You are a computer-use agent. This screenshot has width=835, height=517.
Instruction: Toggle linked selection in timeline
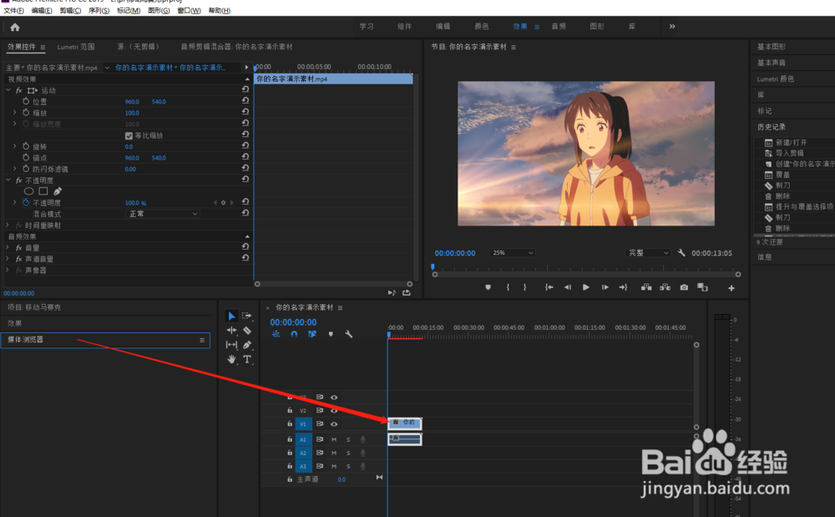312,334
